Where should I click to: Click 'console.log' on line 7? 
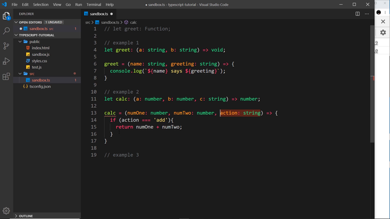[x=126, y=71]
